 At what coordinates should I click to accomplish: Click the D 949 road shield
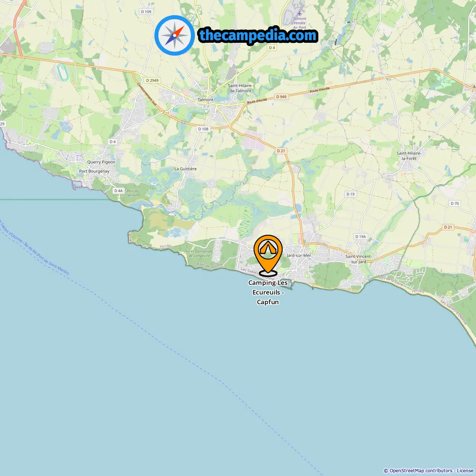(x=282, y=97)
